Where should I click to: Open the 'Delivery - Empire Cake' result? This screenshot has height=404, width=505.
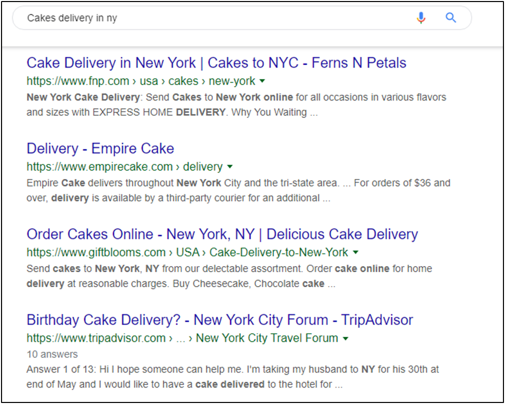(100, 149)
